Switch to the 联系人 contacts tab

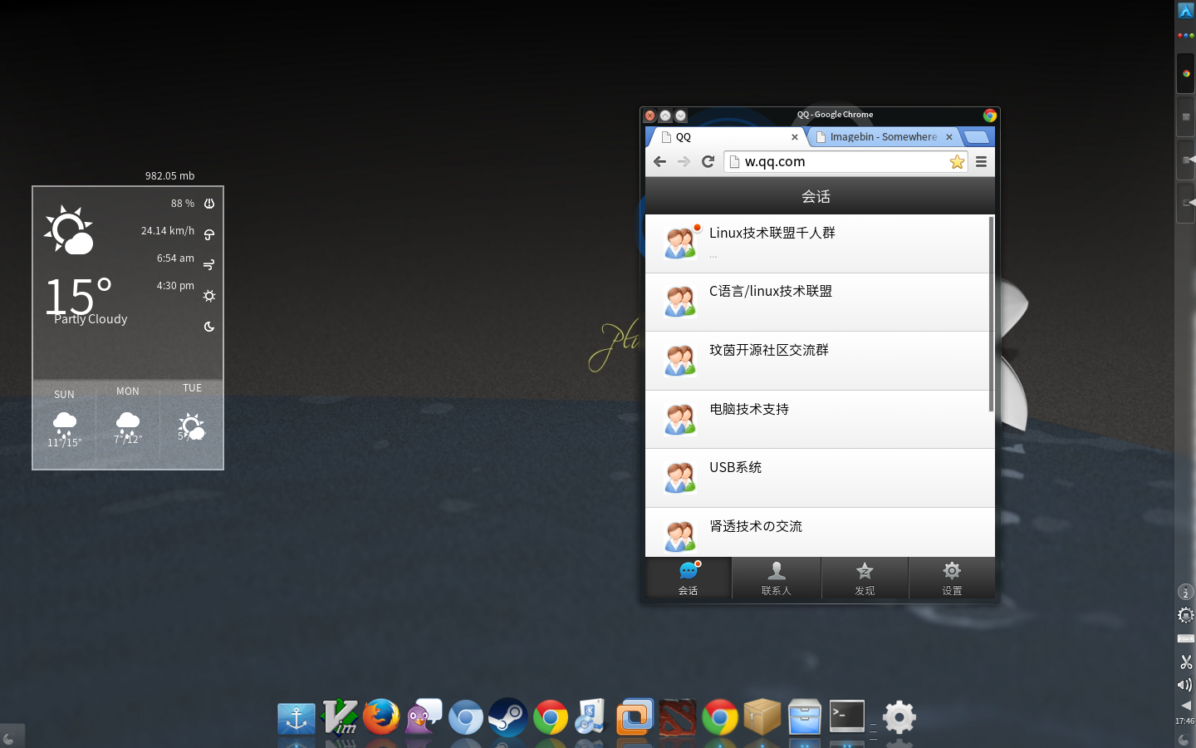point(777,578)
